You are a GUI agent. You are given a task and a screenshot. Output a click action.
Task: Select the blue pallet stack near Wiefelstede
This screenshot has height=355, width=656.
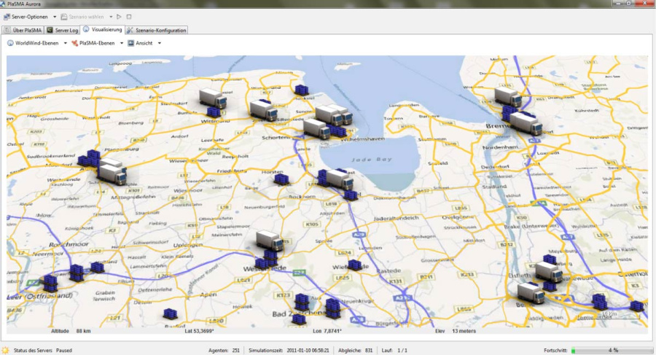coord(354,265)
